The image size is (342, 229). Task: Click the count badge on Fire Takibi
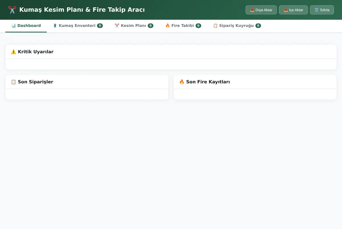[x=198, y=26]
